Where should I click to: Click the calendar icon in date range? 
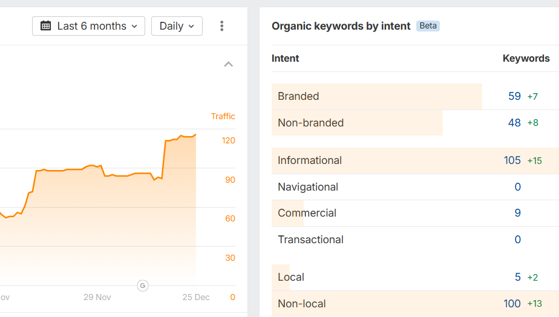click(x=45, y=26)
